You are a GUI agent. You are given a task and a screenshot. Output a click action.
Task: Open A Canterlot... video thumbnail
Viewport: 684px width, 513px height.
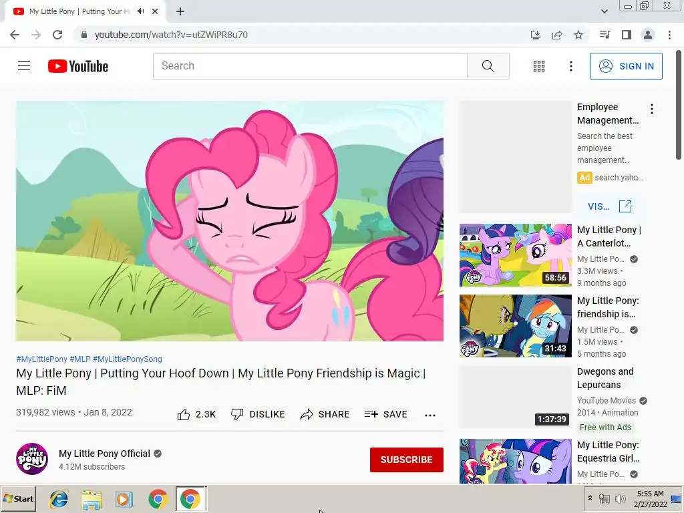pos(515,255)
